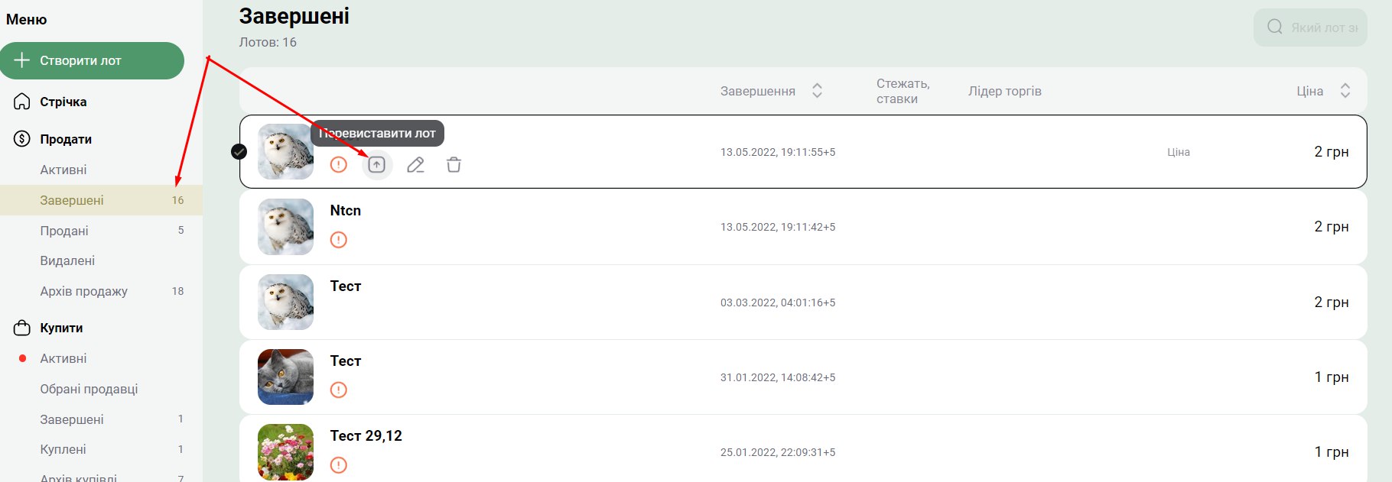Open Обрані продавці link
The width and height of the screenshot is (1392, 482).
(89, 389)
